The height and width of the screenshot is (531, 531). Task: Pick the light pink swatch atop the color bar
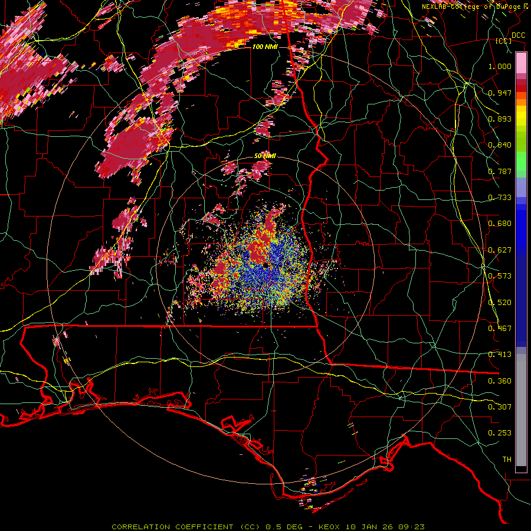(x=521, y=63)
